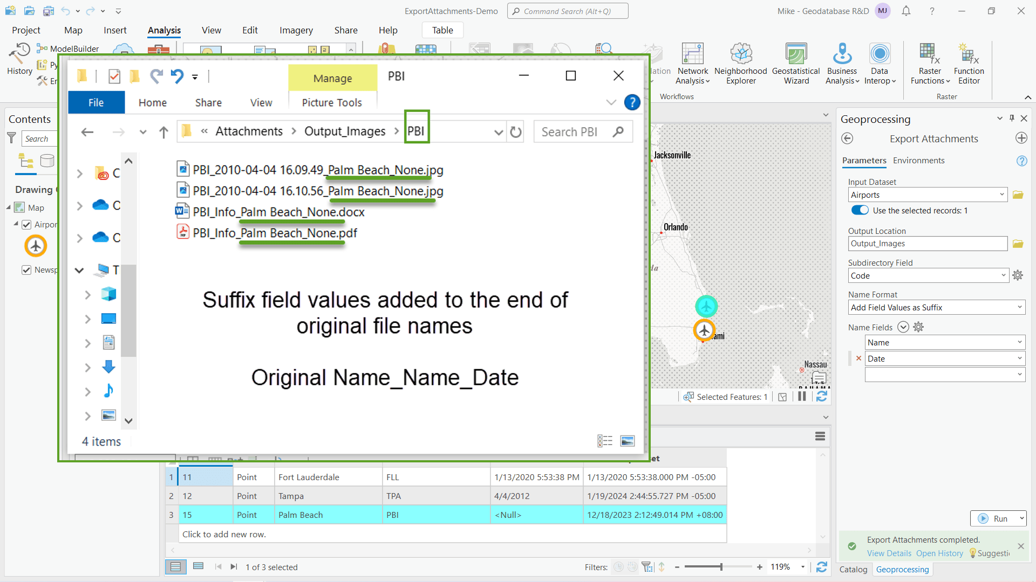Open the History pane

point(19,59)
